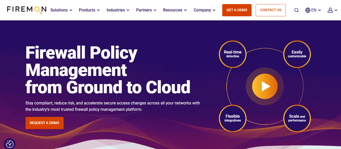Expand the Company chevron arrow
This screenshot has height=149, width=341.
pyautogui.click(x=214, y=10)
